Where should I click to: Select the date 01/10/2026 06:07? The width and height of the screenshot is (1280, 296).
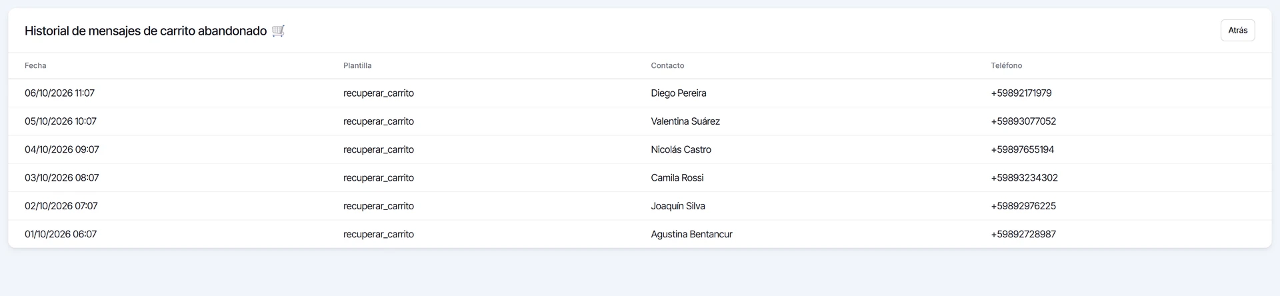point(61,234)
